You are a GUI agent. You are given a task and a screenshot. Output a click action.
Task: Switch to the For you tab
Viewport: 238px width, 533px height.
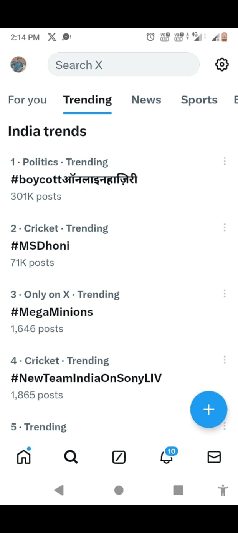[x=27, y=100]
